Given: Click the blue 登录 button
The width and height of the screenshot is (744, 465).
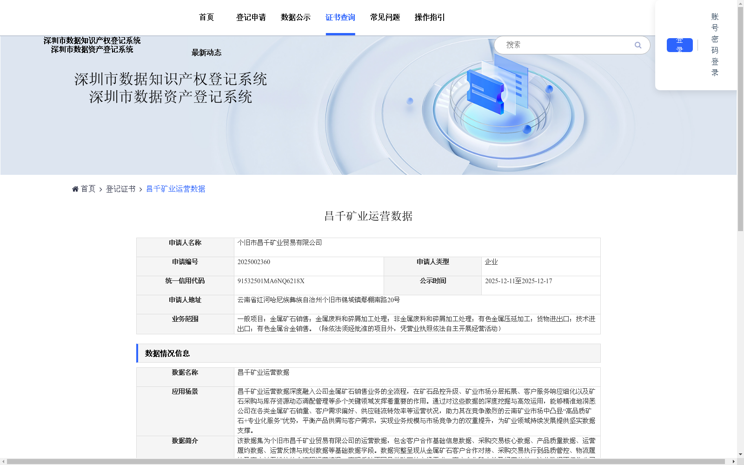Looking at the screenshot, I should pyautogui.click(x=679, y=45).
